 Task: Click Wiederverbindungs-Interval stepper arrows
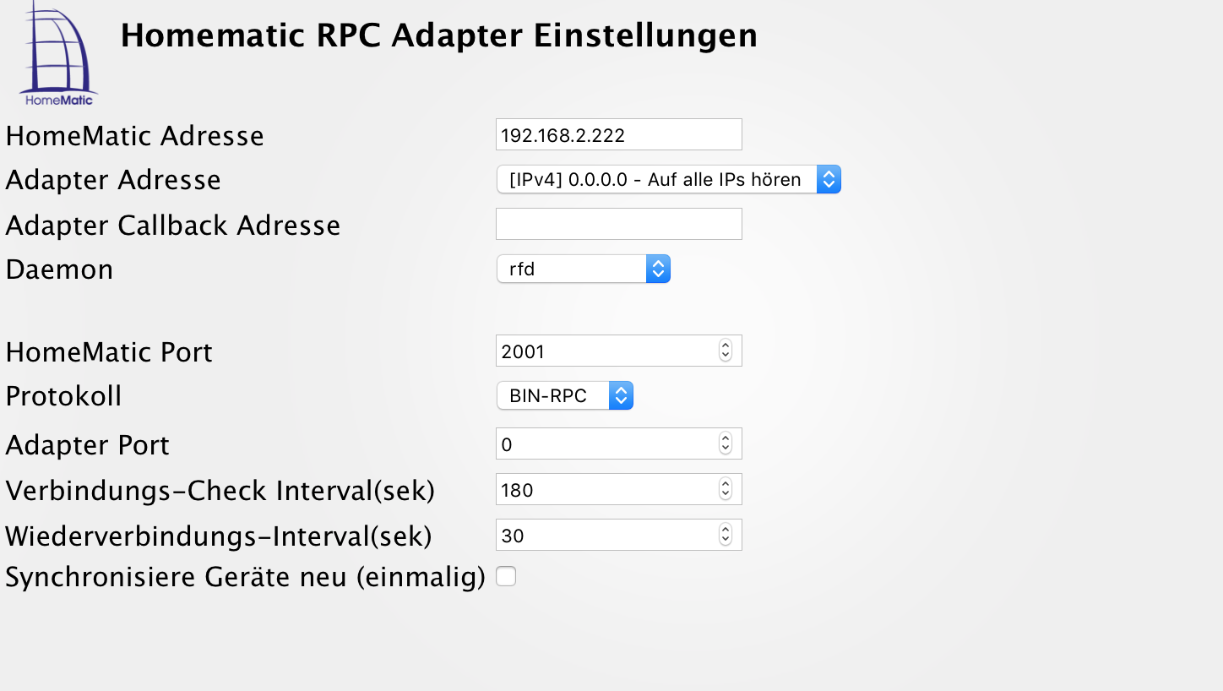point(726,535)
